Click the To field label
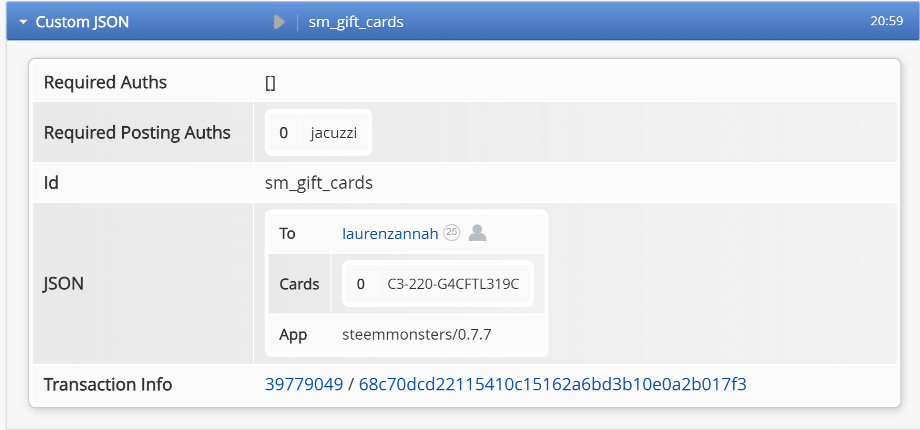Viewport: 920px width, 430px height. (287, 233)
